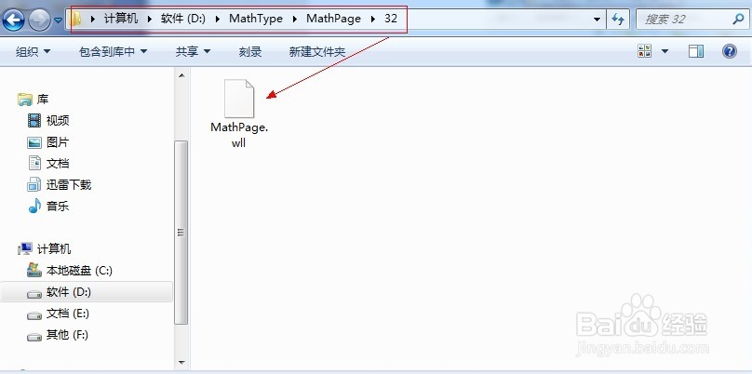Click the folder icon in address bar
The image size is (752, 374).
[75, 20]
